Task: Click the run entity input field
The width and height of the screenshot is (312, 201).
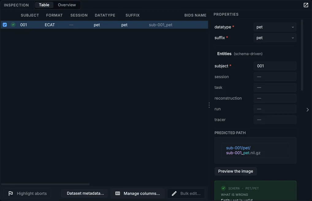Action: tap(275, 109)
